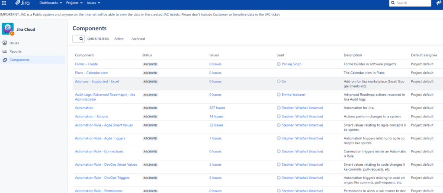Open Stephen Wrathall link in Automation row
This screenshot has width=443, height=193.
tap(302, 108)
